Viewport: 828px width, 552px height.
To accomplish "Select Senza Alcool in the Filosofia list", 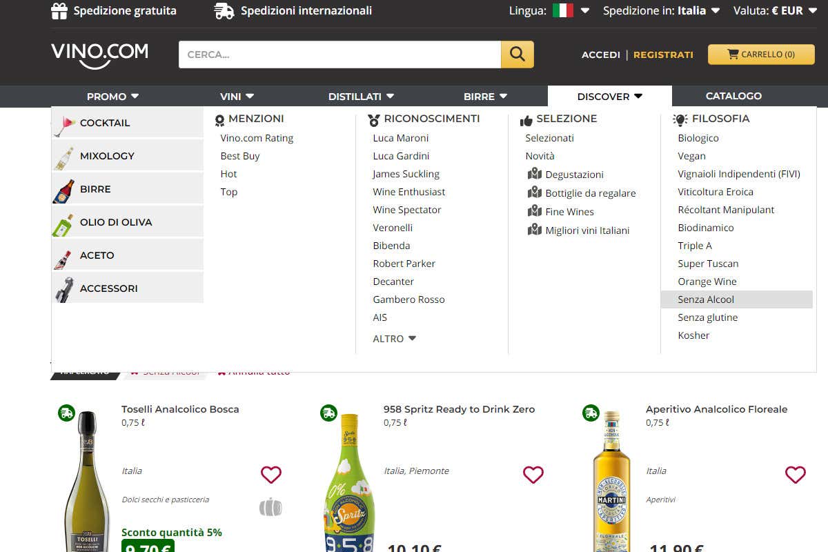I will [x=706, y=299].
